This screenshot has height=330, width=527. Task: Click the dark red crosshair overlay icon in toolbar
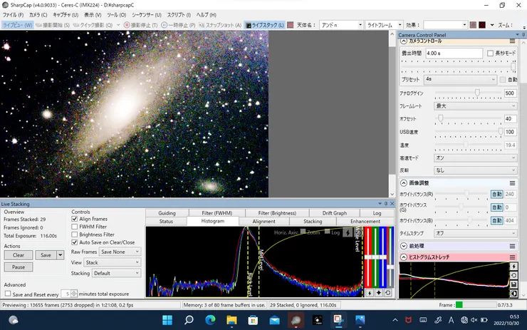[x=482, y=25]
